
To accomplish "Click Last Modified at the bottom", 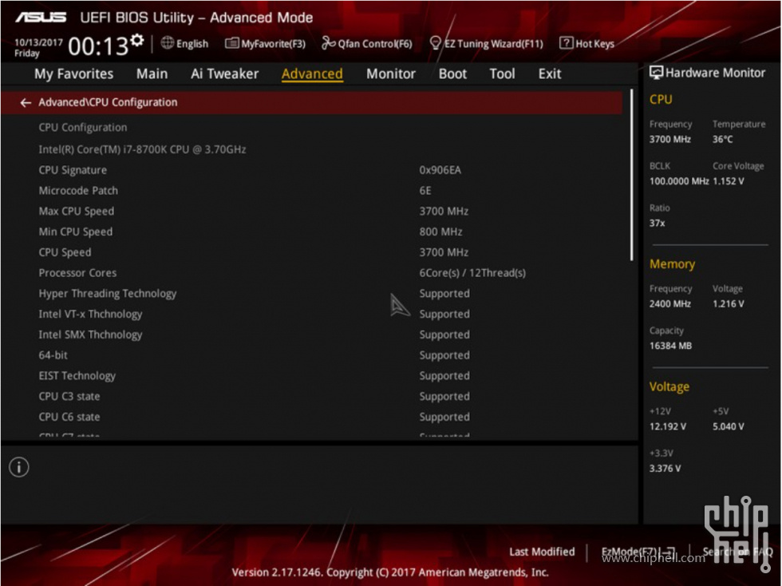I will (x=542, y=552).
